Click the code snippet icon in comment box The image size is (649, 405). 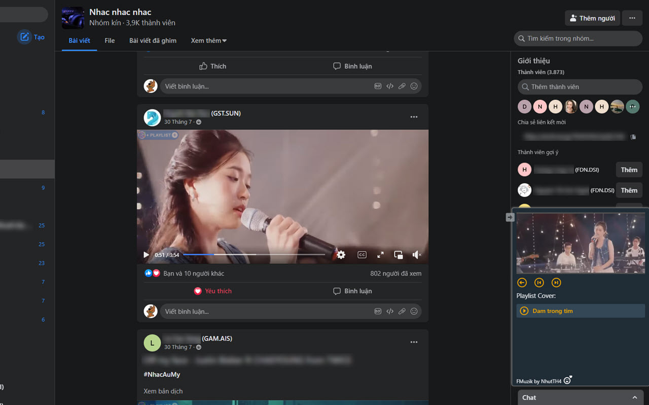coord(390,311)
